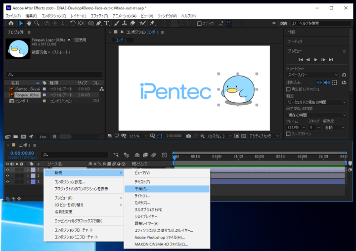Click the Pan Behind anchor point tool

click(81, 23)
